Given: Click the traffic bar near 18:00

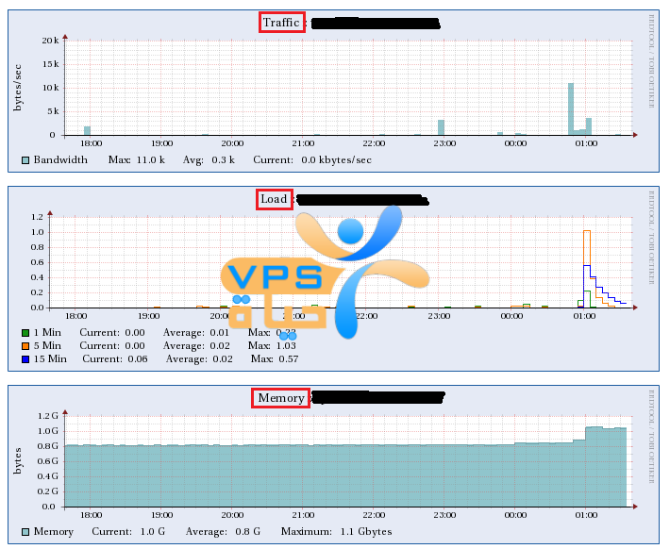Looking at the screenshot, I should click(87, 131).
